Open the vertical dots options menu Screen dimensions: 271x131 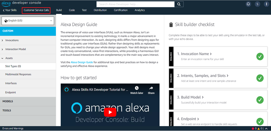[x=266, y=4]
